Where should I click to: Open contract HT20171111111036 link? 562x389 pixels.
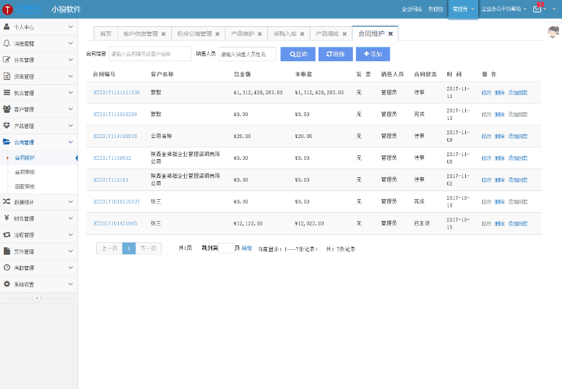point(117,92)
